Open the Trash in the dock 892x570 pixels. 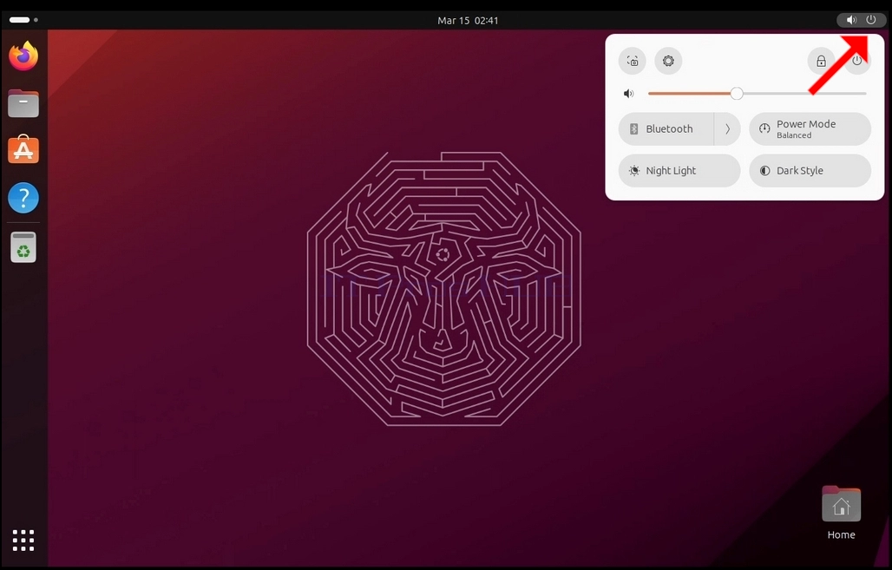click(x=23, y=247)
